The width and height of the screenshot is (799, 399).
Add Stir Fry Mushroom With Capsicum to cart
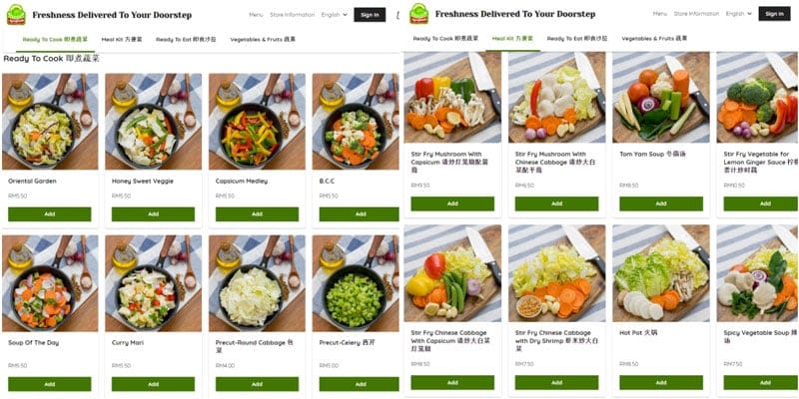coord(452,203)
